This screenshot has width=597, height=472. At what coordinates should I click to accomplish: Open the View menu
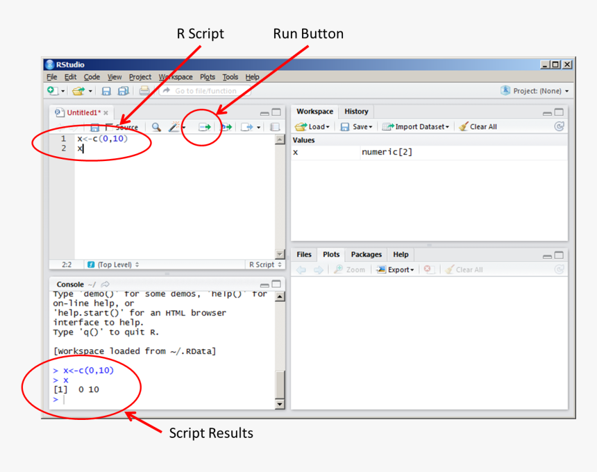(115, 77)
